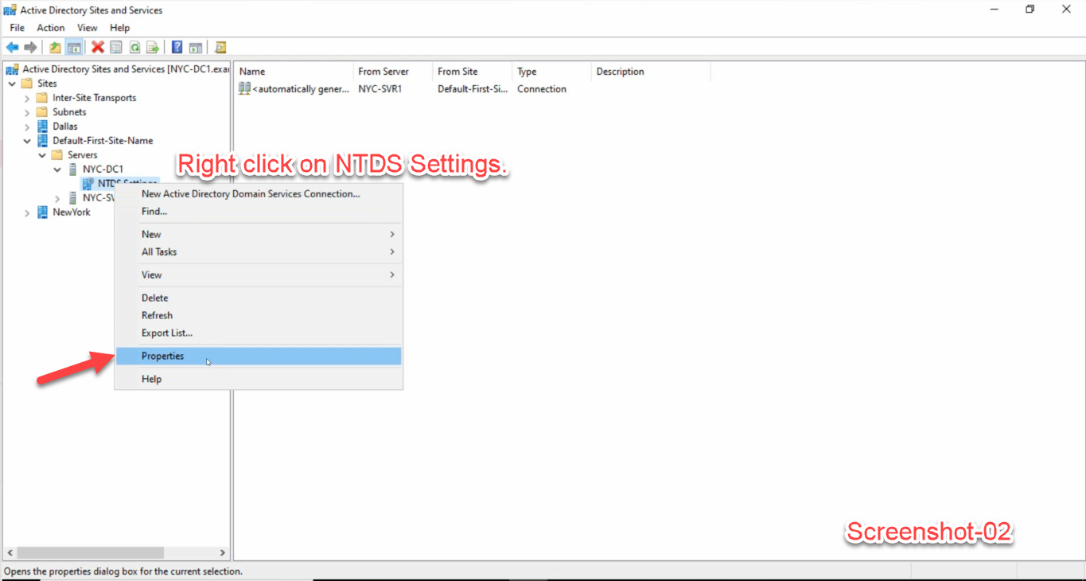This screenshot has width=1086, height=581.
Task: Click the NTDS Settings tree icon
Action: (x=88, y=184)
